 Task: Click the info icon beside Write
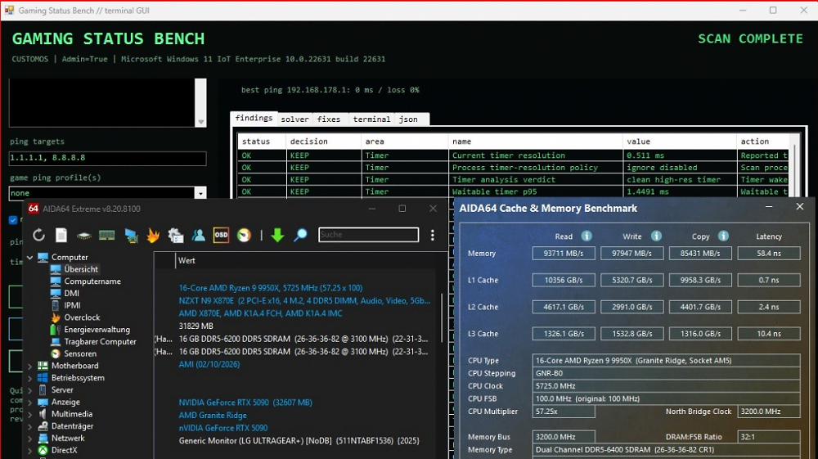pyautogui.click(x=656, y=236)
